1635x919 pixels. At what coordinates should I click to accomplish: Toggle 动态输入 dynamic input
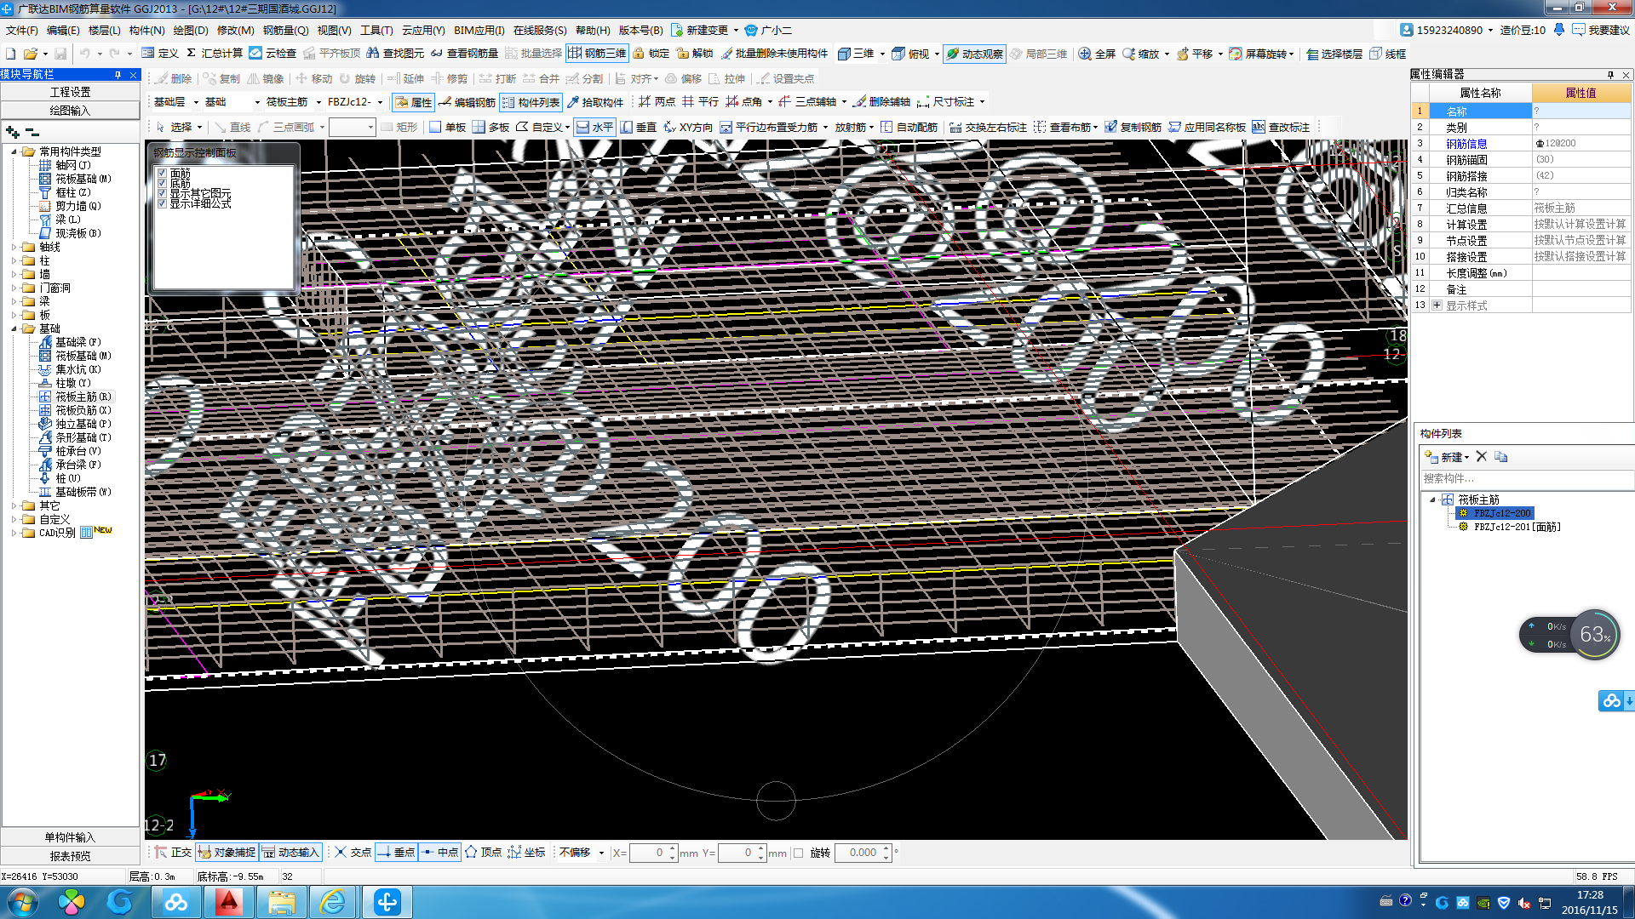point(290,852)
